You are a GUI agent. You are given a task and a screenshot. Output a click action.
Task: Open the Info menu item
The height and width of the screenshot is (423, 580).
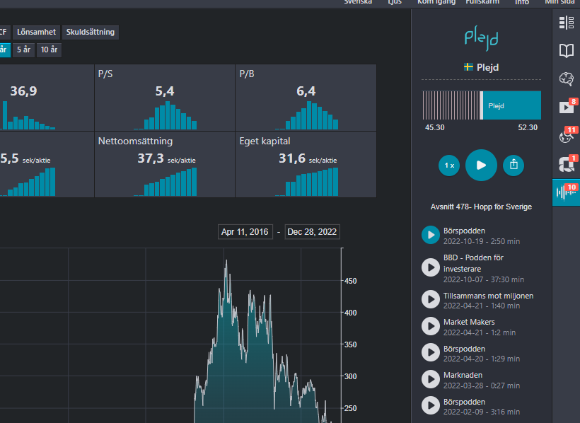tap(522, 2)
